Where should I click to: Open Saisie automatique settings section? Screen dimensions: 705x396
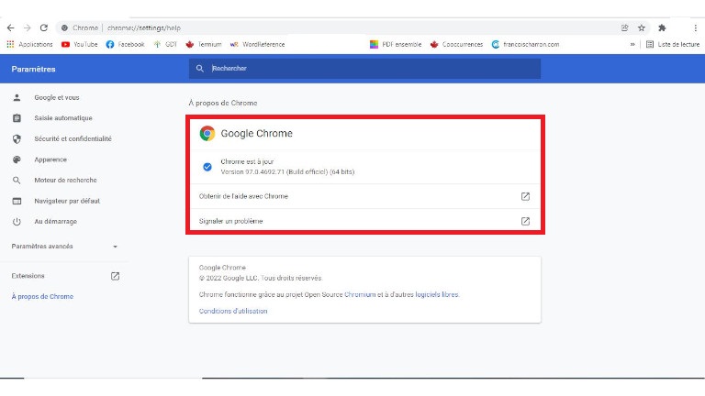click(63, 118)
